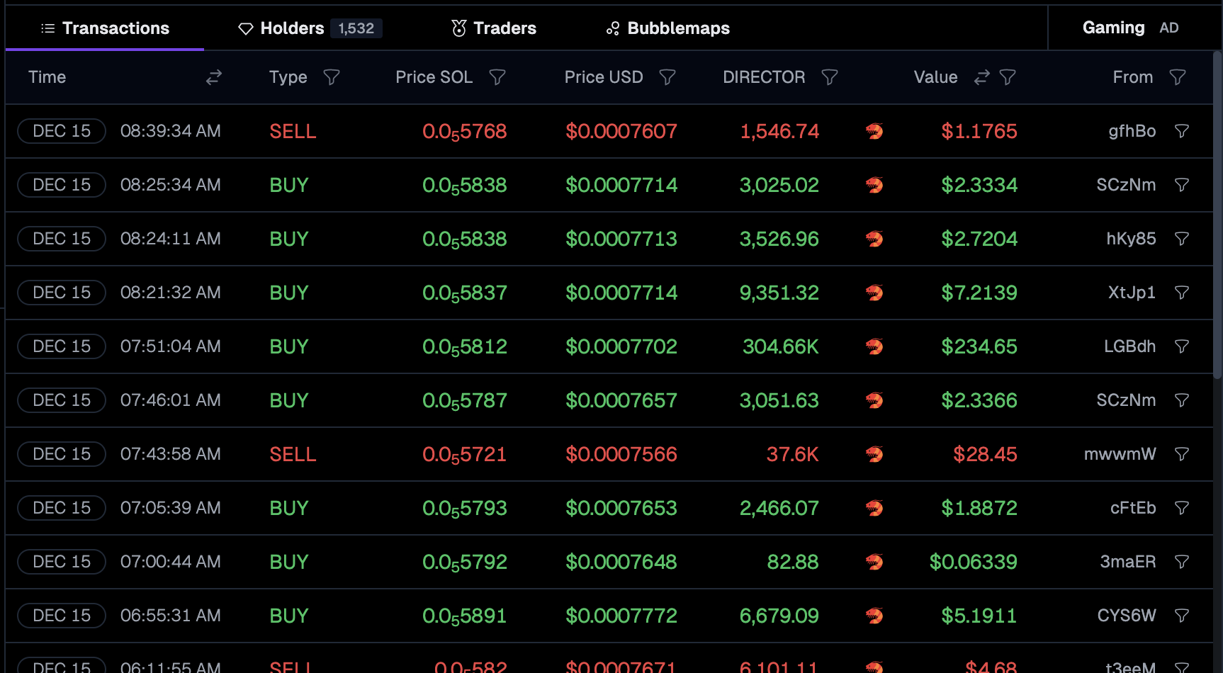Viewport: 1223px width, 673px height.
Task: Open the Type column filter
Action: [331, 77]
